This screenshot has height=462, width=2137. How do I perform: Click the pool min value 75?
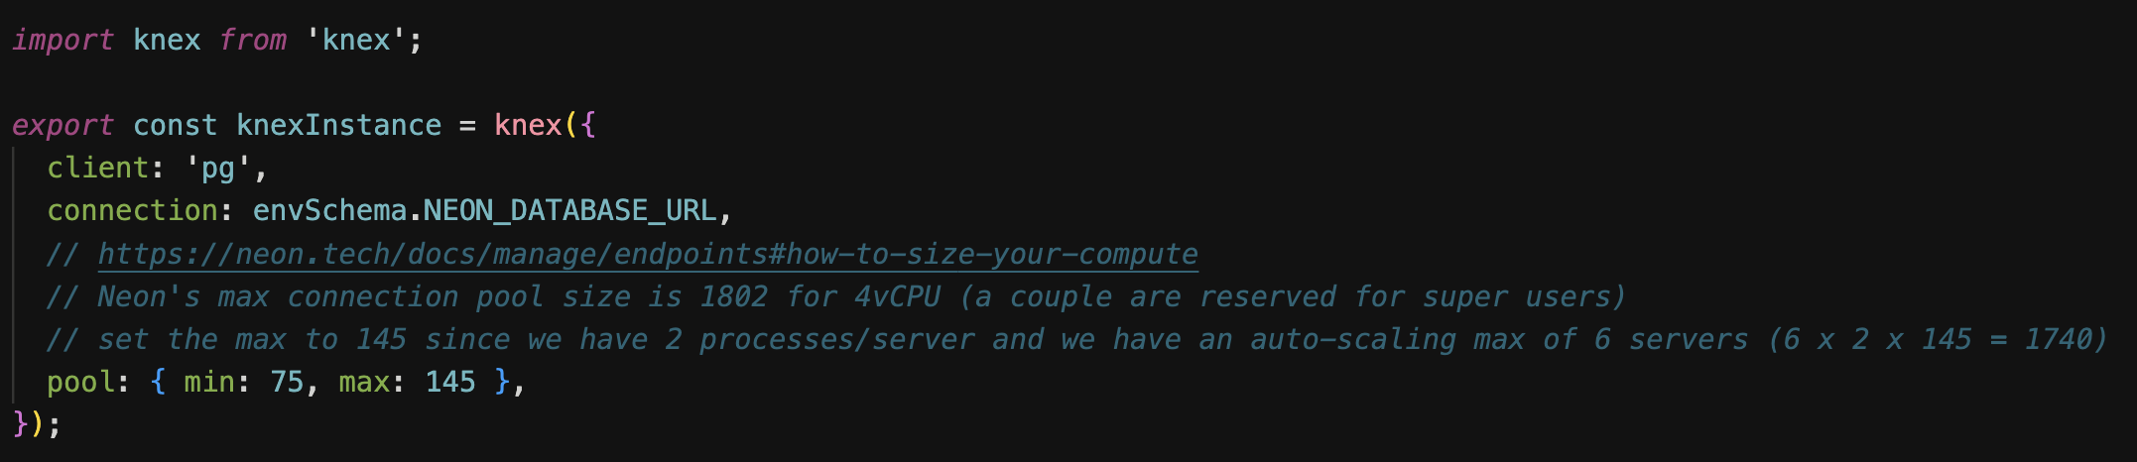coord(287,382)
